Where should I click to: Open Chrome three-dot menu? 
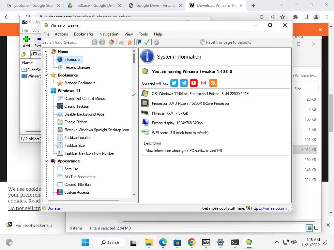tap(327, 17)
